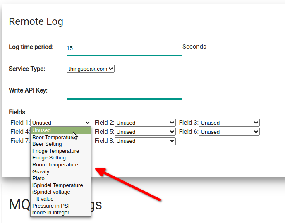The image size is (285, 223).
Task: Select mode in integer option
Action: click(x=61, y=213)
